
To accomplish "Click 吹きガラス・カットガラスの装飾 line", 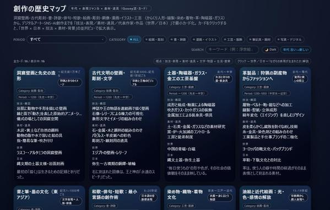I will 190,110.
